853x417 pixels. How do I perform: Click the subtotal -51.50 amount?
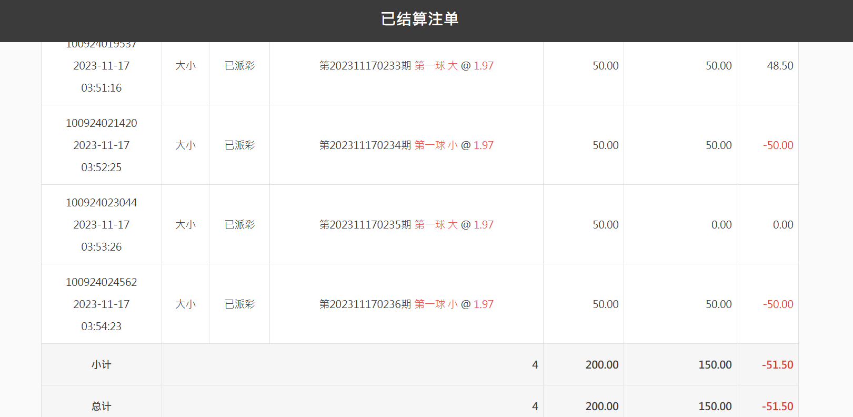(778, 365)
